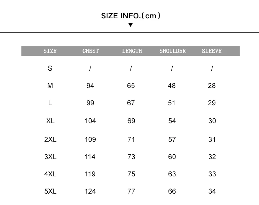Click the SIZE column header
The height and width of the screenshot is (205, 259).
click(50, 51)
